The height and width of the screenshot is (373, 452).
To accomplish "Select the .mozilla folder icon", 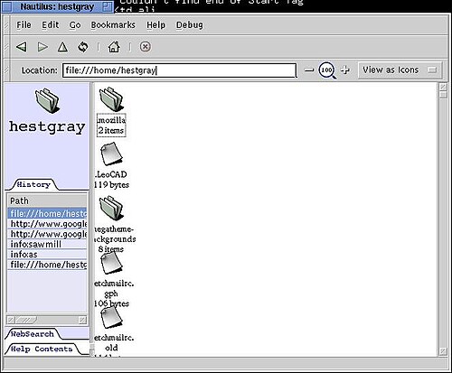I will 111,99.
